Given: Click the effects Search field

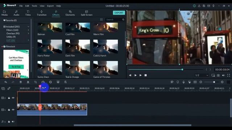Looking at the screenshot, I should (113, 19).
